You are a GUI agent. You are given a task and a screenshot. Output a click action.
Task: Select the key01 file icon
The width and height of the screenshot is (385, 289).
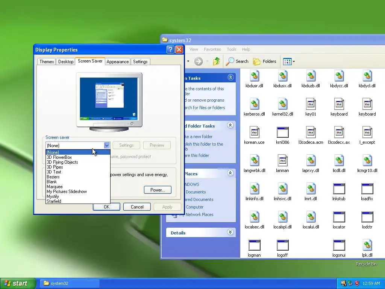tap(311, 104)
